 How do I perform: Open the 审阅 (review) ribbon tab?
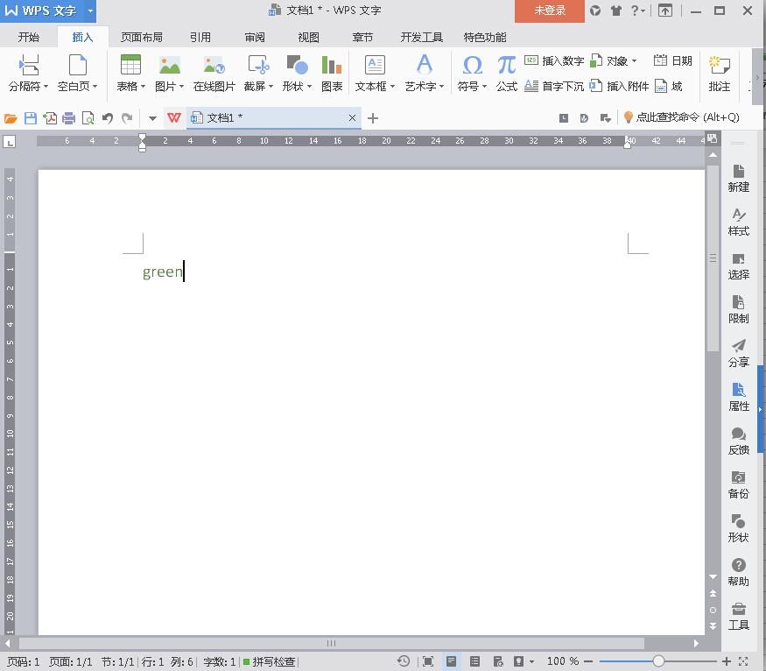(255, 38)
